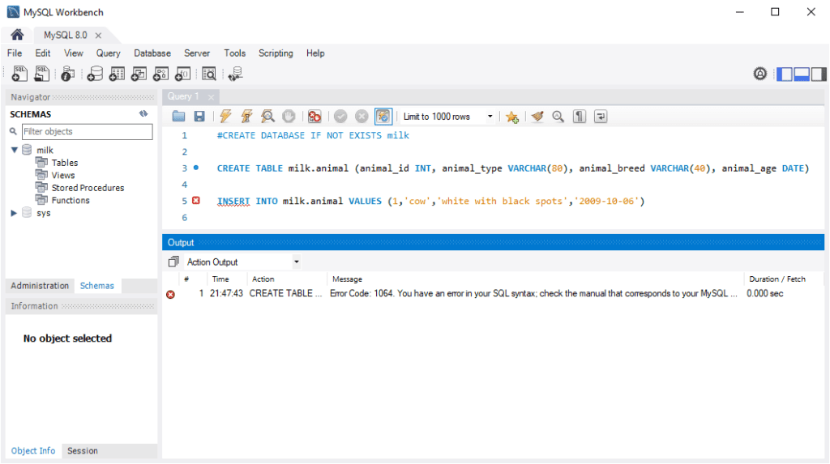
Task: Select the Stored Procedures tree item
Action: [88, 188]
